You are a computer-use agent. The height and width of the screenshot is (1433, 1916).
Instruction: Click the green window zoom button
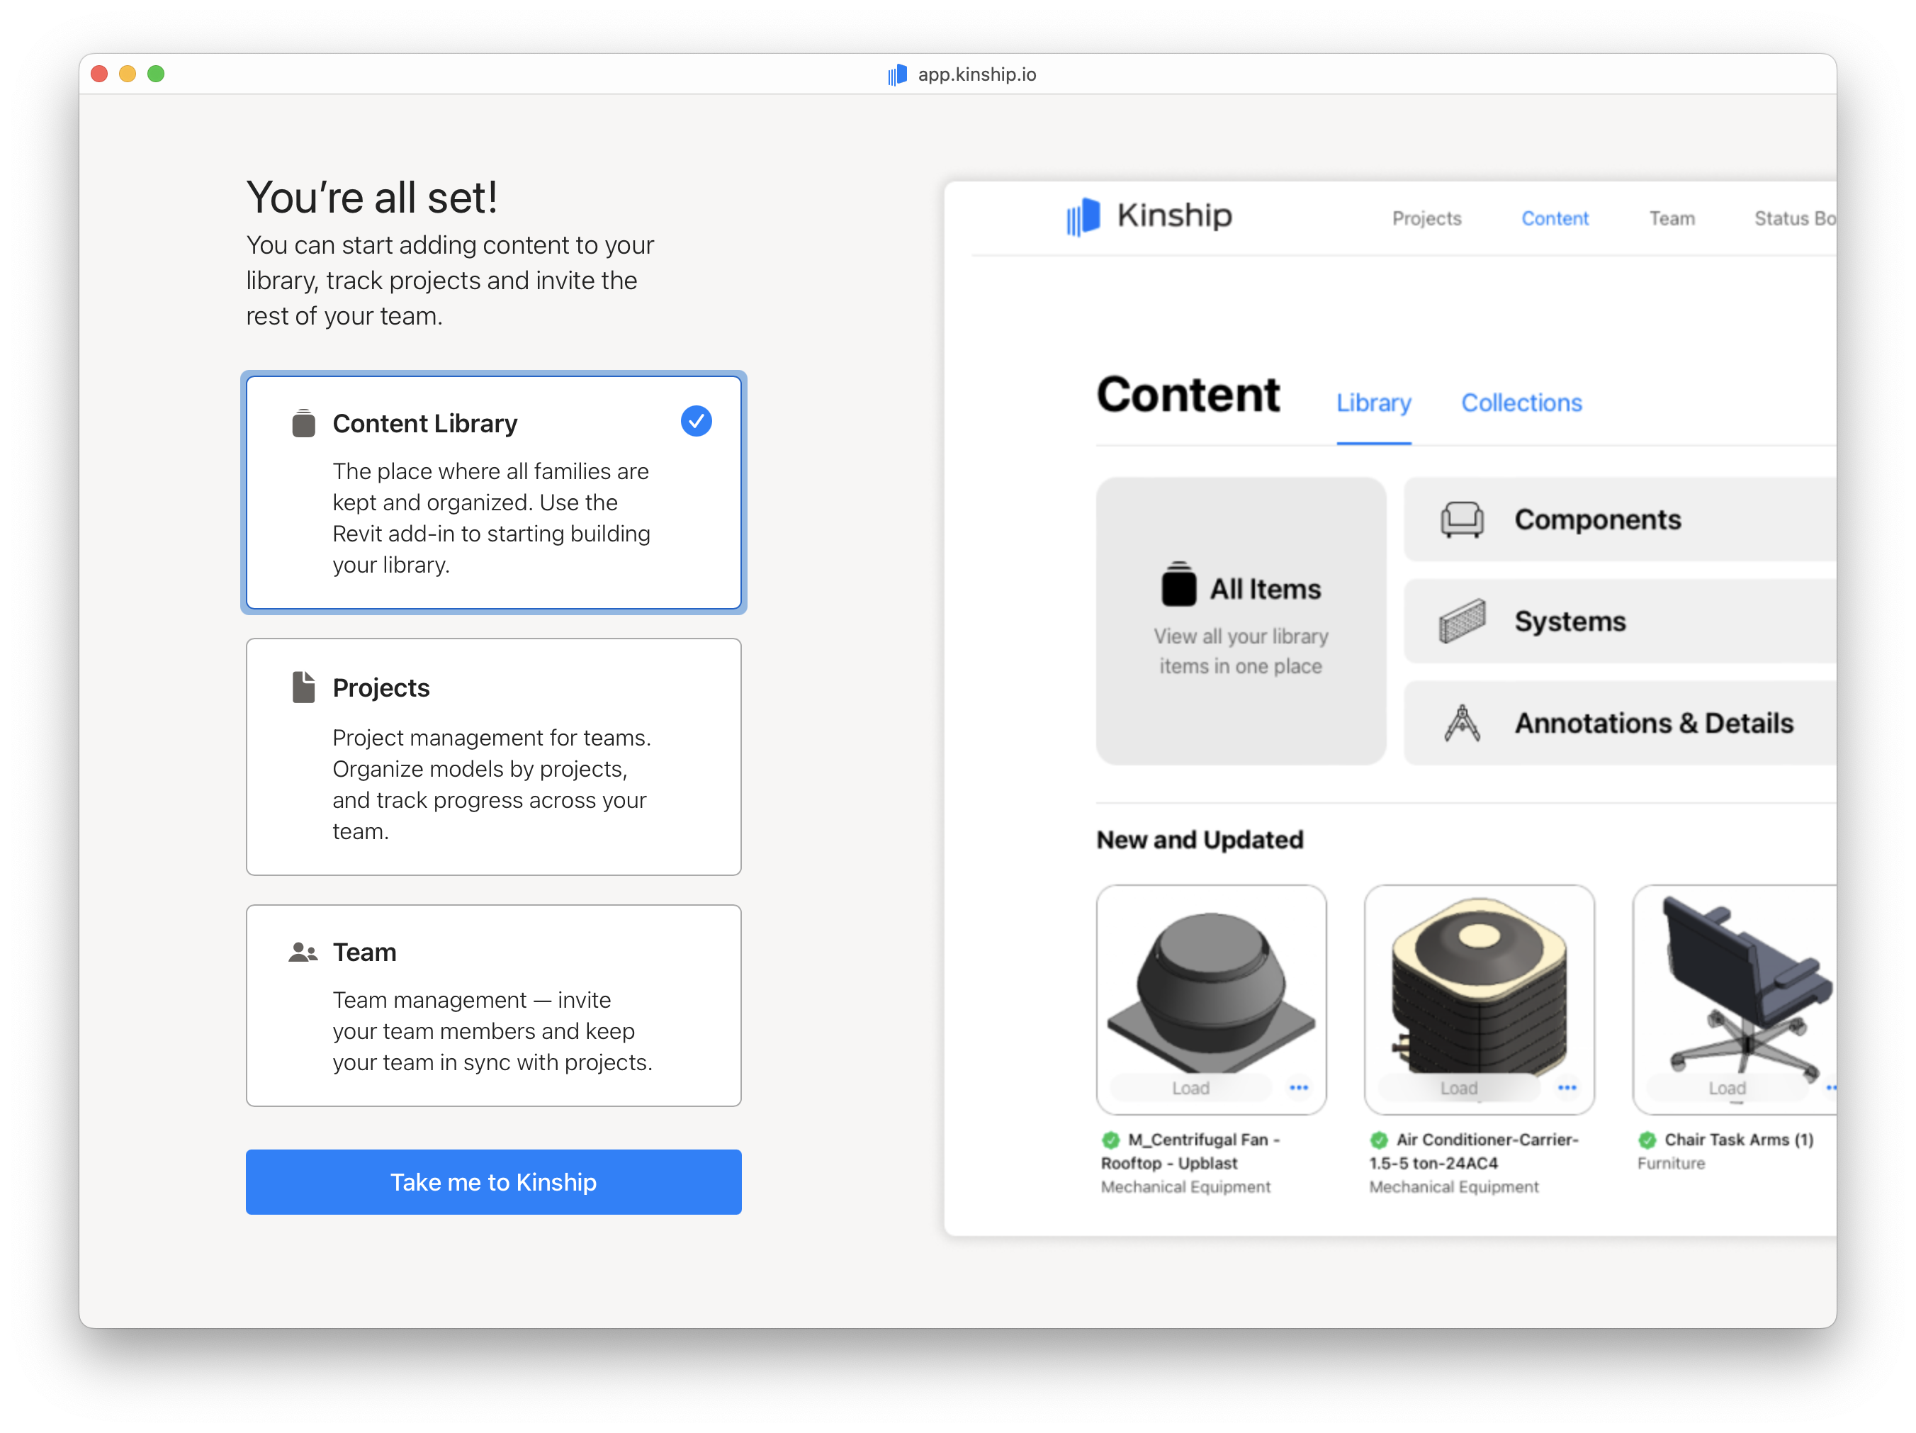coord(156,74)
